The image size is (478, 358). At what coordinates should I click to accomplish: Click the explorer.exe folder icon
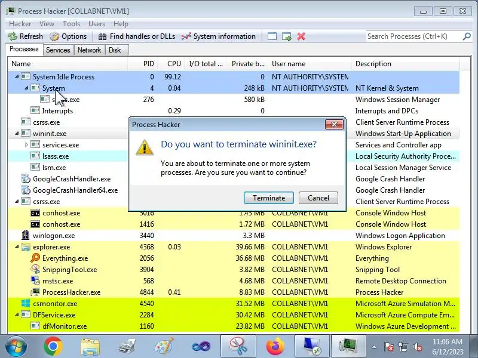26,247
